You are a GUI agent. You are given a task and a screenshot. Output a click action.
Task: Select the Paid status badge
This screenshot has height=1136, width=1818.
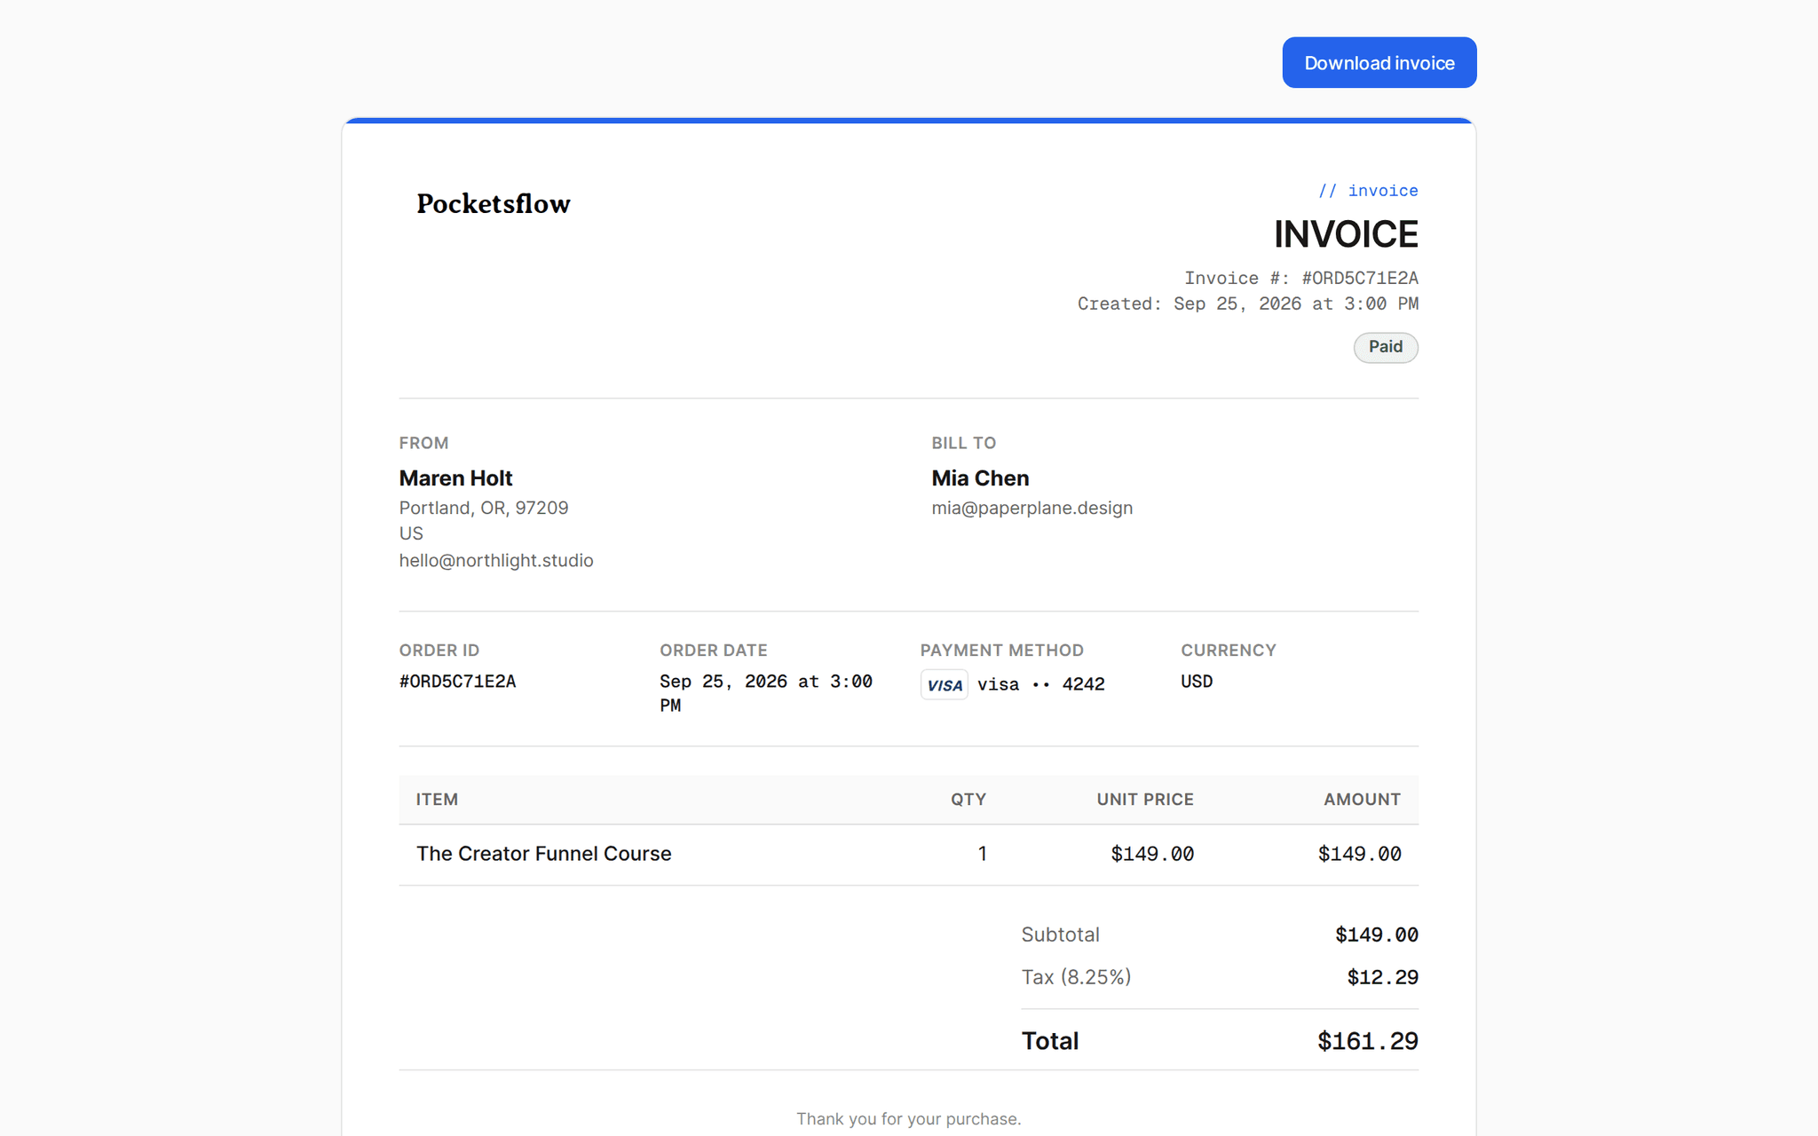(x=1385, y=347)
